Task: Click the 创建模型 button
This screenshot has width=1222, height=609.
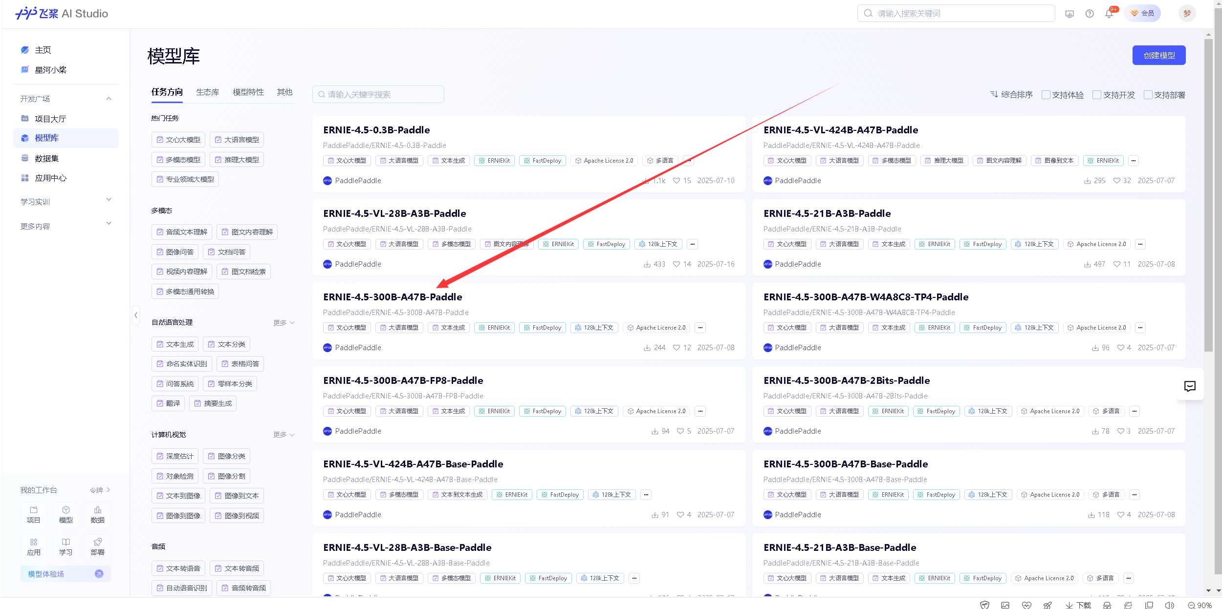Action: point(1159,55)
